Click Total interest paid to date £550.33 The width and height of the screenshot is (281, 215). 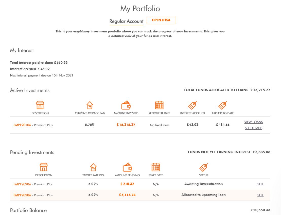coord(39,63)
